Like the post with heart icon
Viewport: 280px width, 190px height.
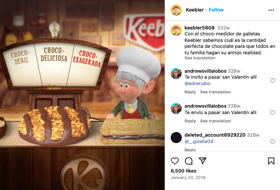[x=175, y=161]
